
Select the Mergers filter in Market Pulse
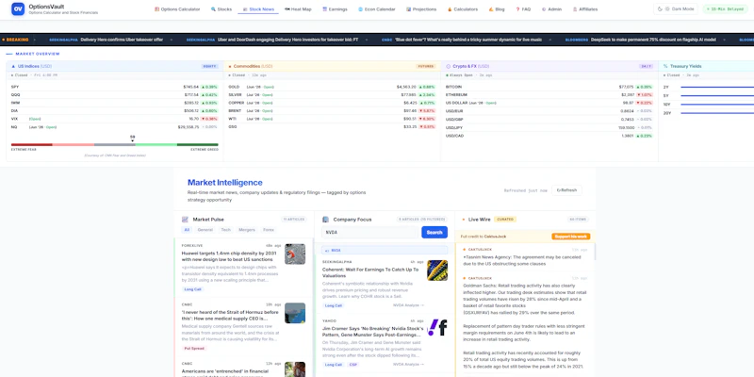point(247,230)
